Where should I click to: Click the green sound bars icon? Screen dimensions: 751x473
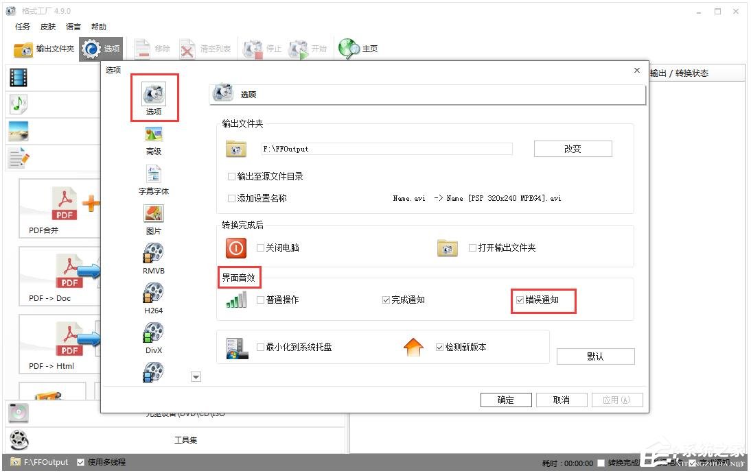(x=237, y=300)
